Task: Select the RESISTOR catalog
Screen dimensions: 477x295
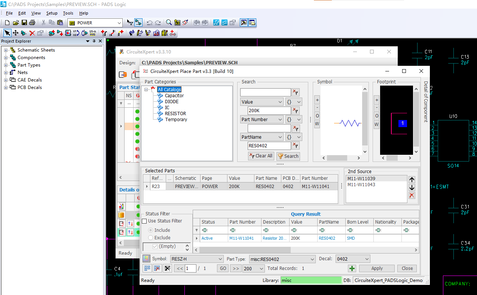Action: (x=175, y=114)
